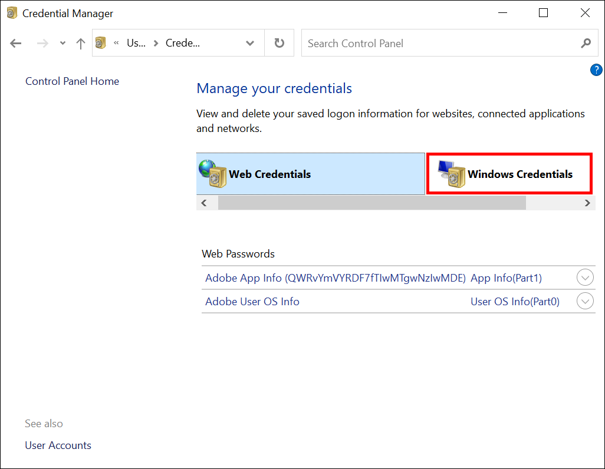Expand the Adobe User OS Info chevron

[585, 302]
